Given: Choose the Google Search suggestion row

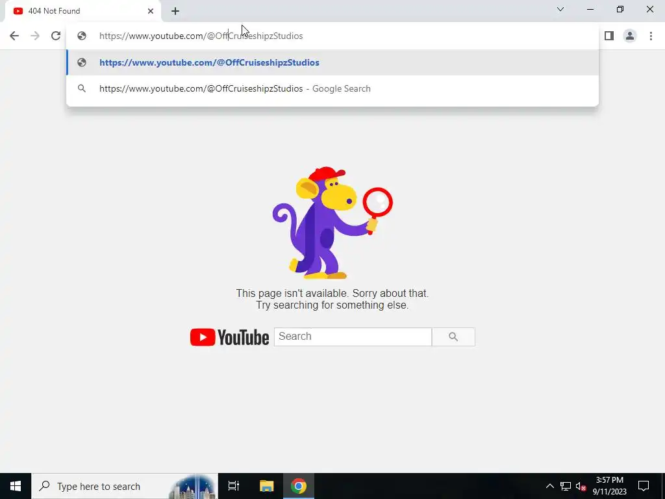Looking at the screenshot, I should (x=332, y=88).
